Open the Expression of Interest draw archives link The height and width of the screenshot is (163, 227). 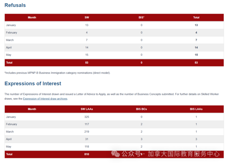click(45, 98)
